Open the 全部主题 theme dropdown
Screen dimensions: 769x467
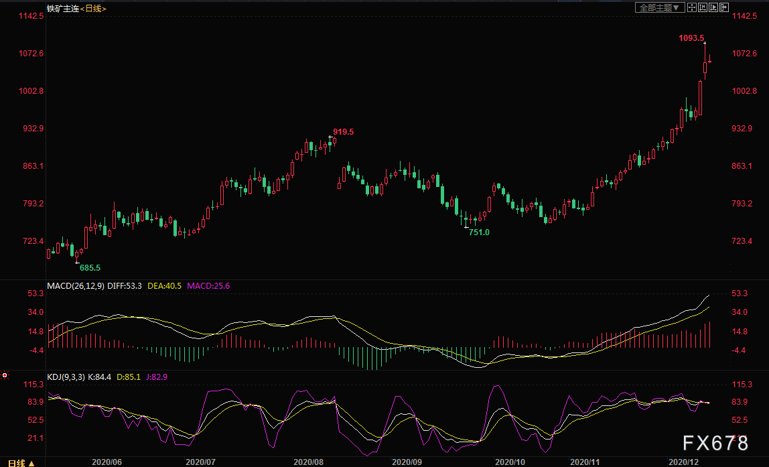[x=660, y=7]
